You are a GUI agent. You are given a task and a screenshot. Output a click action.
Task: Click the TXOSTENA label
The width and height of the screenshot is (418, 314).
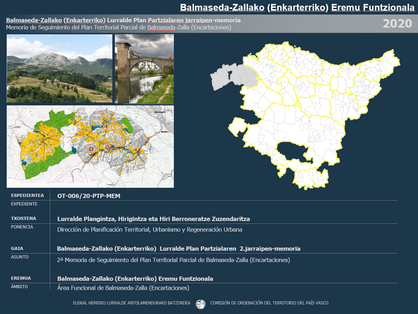[x=24, y=219]
